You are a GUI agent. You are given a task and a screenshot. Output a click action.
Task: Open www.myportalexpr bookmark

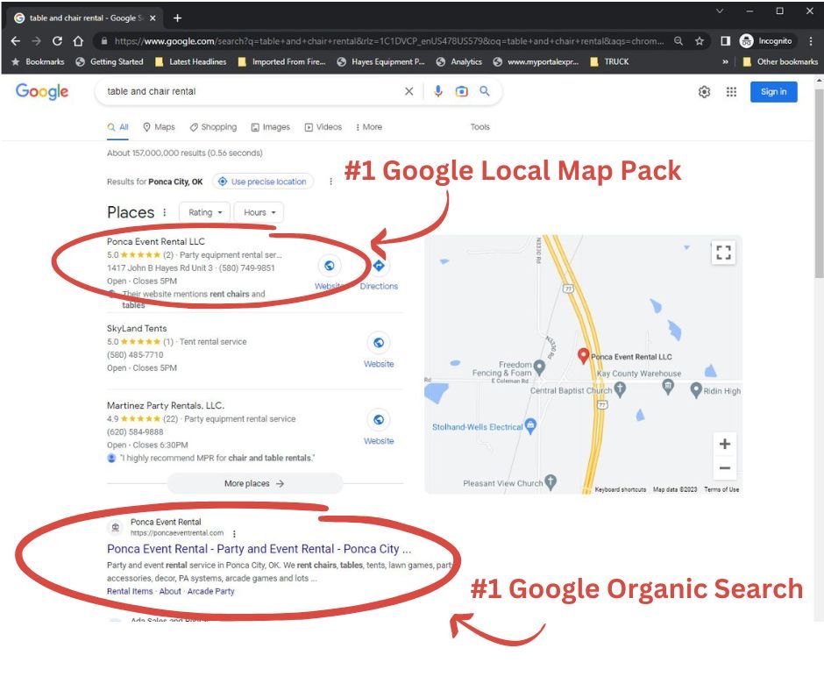(x=536, y=61)
